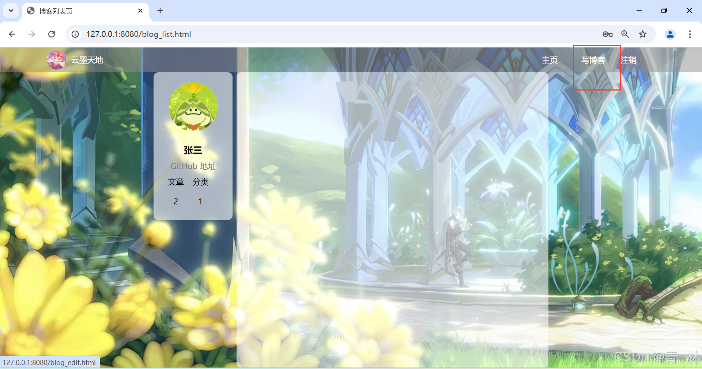Open the Chrome three-dot menu
Viewport: 702px width, 369px height.
690,34
